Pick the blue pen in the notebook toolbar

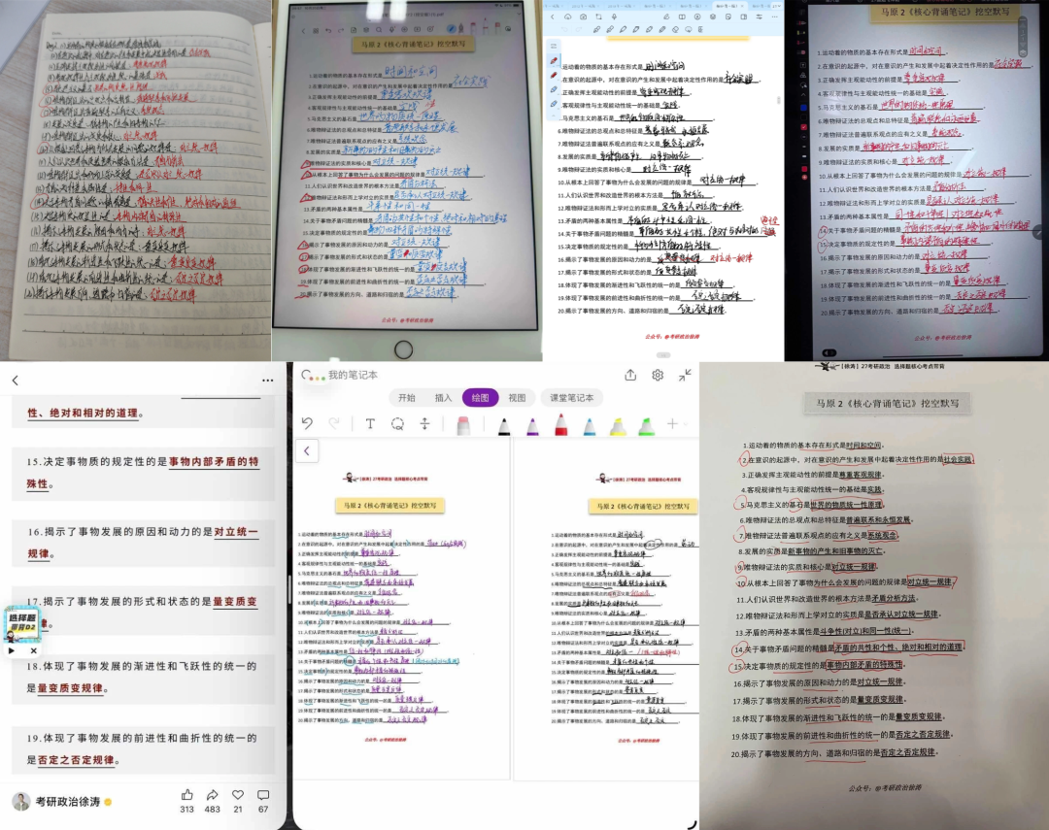click(590, 425)
